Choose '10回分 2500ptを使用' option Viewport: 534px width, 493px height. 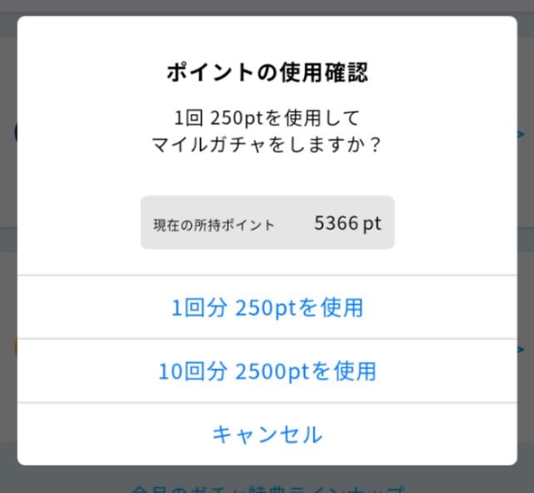pos(267,371)
